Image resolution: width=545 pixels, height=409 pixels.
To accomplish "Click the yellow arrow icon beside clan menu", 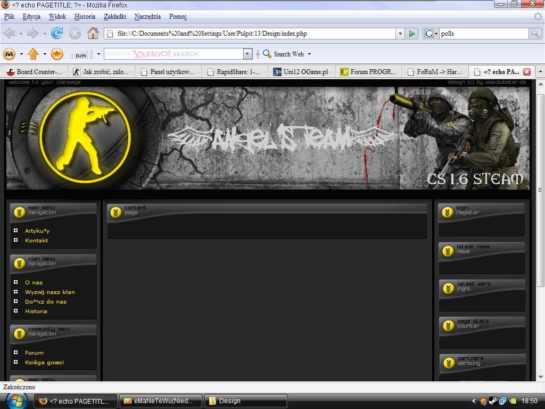I will (20, 263).
